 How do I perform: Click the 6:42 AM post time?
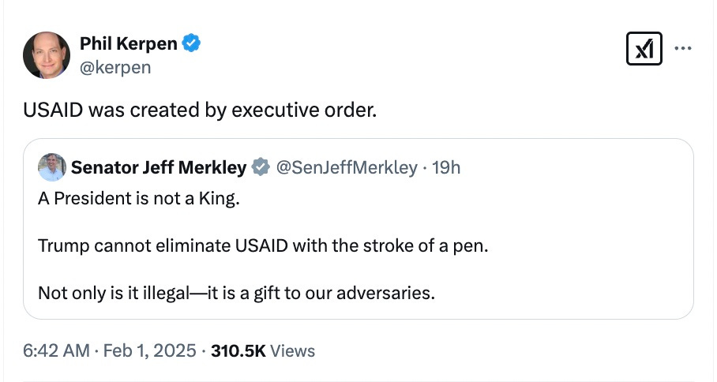(x=56, y=351)
